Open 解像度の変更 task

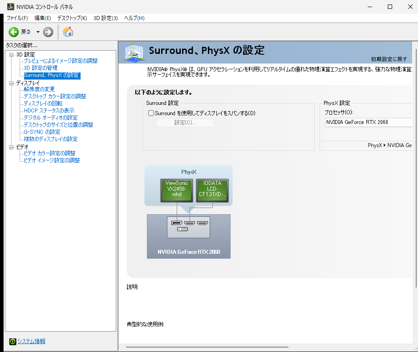click(39, 89)
